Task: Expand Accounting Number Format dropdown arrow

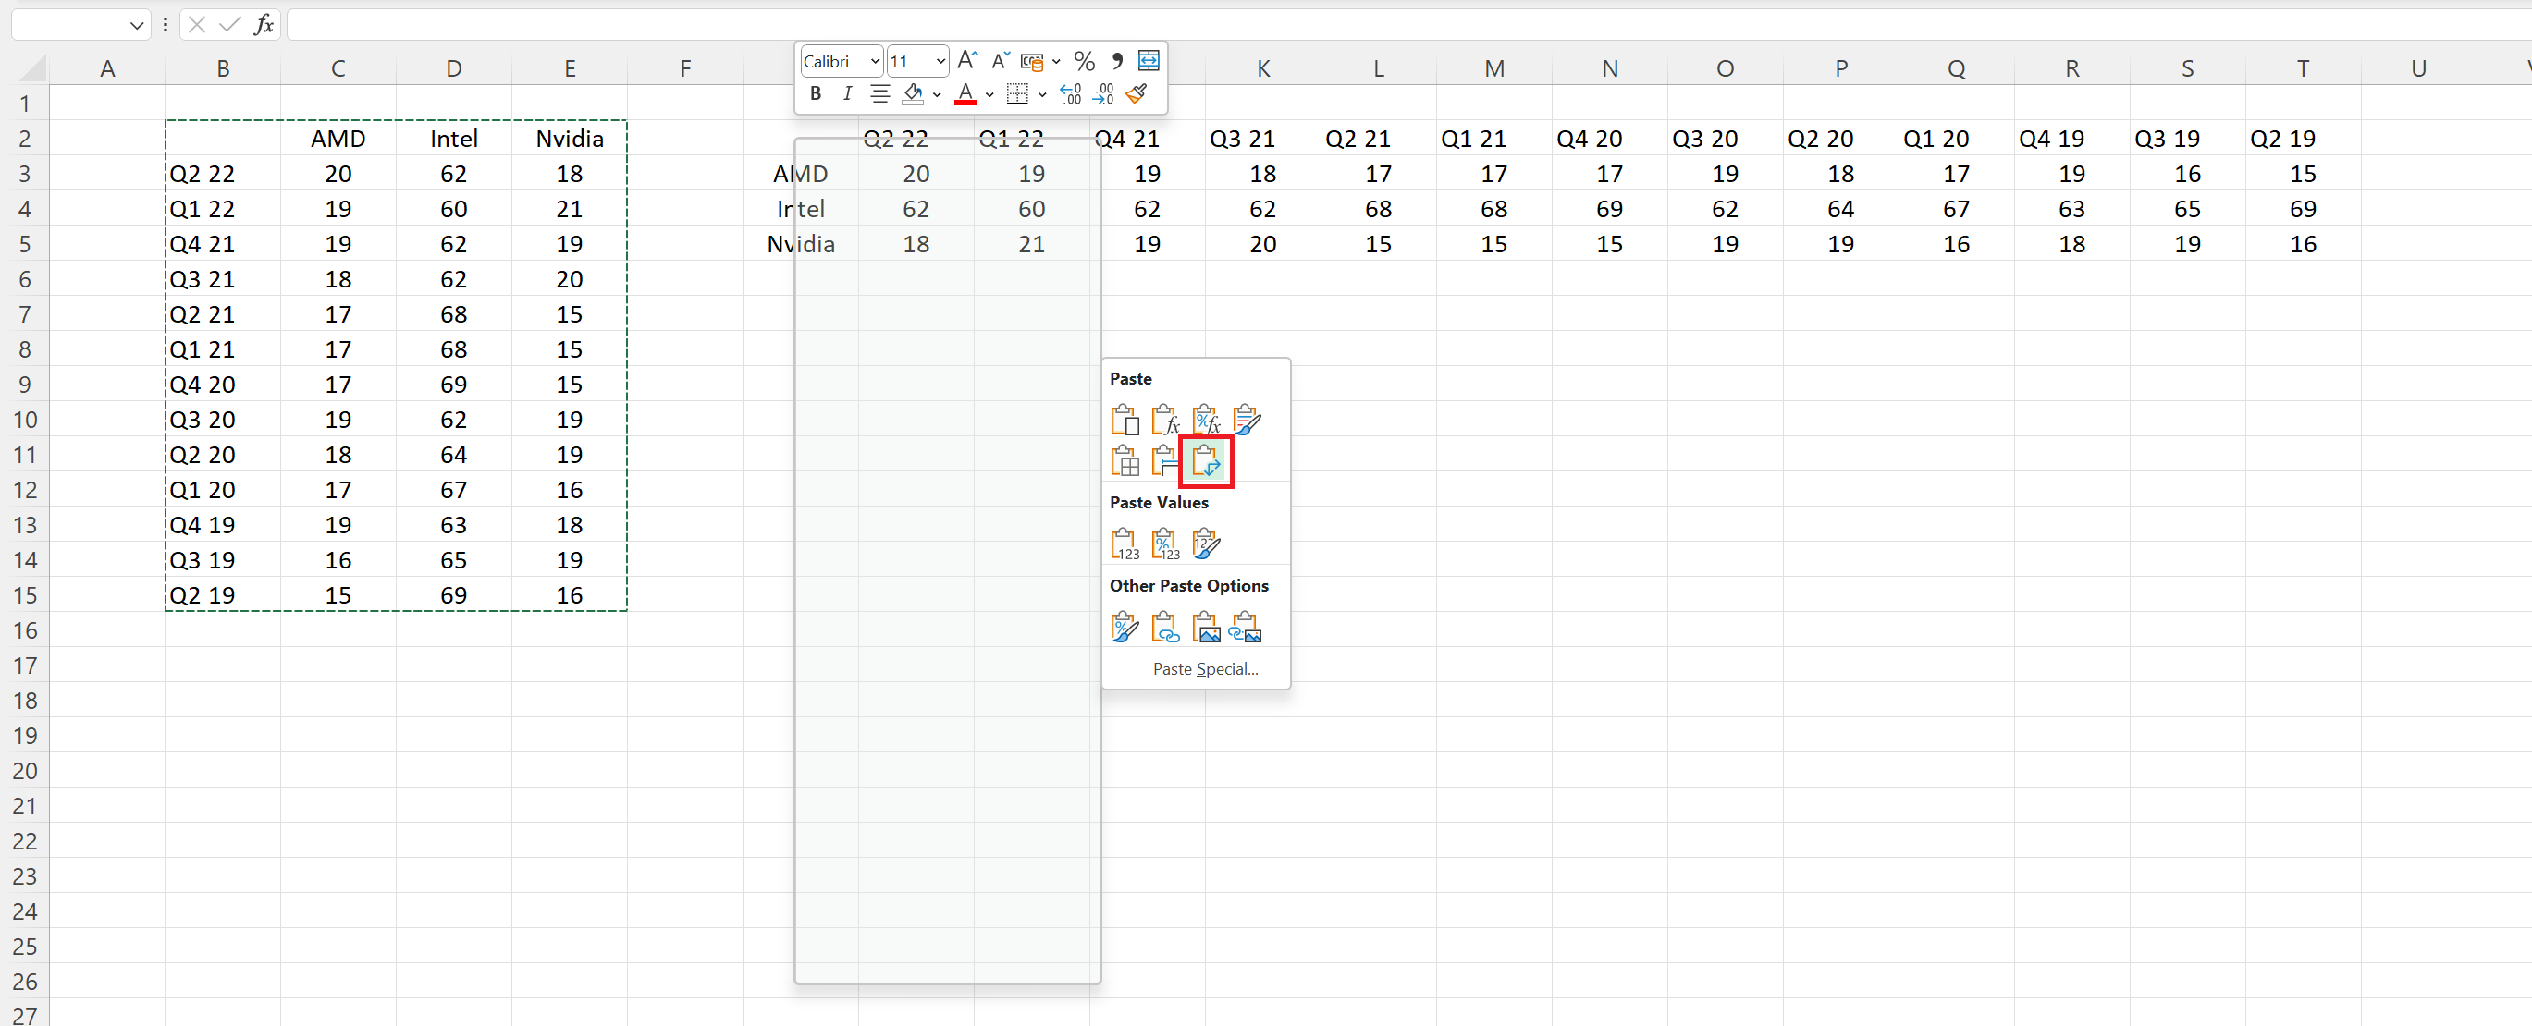Action: (1057, 62)
